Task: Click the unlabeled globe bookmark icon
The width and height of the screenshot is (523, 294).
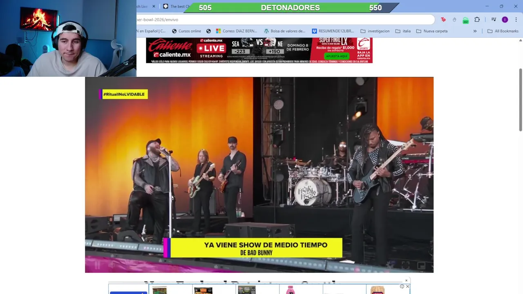Action: [x=208, y=31]
